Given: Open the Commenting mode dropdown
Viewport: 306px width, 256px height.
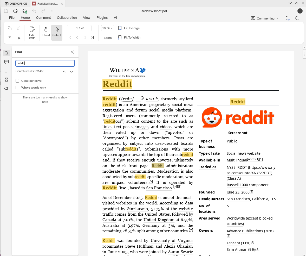Looking at the screenshot, I should [x=265, y=18].
